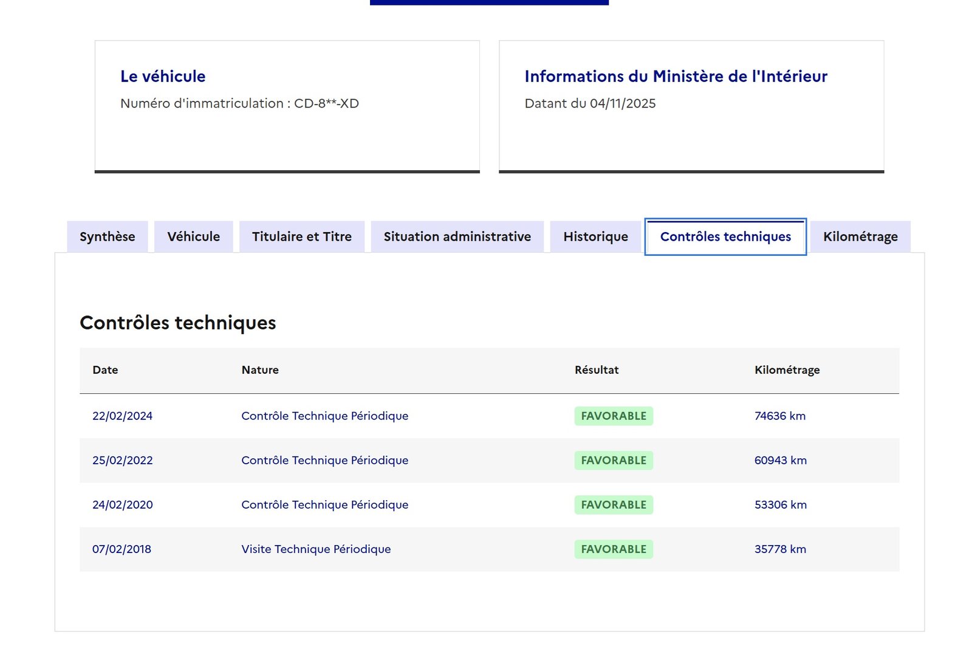Select the 22/02/2024 inspection date

click(122, 416)
